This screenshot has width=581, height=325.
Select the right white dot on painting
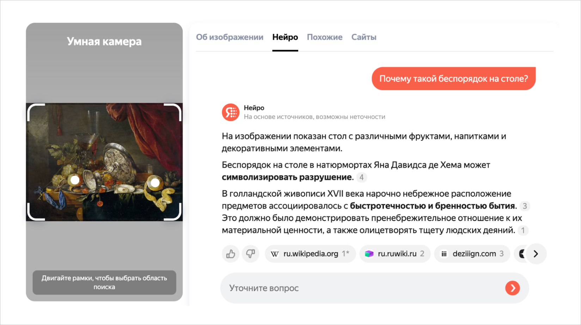point(155,183)
